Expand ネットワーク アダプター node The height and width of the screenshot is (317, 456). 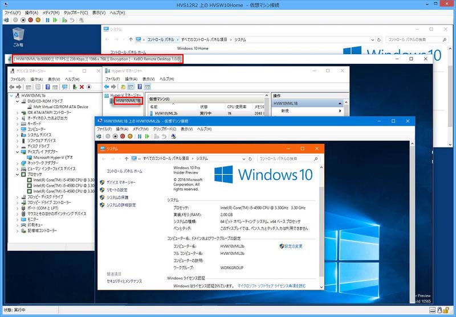18,163
